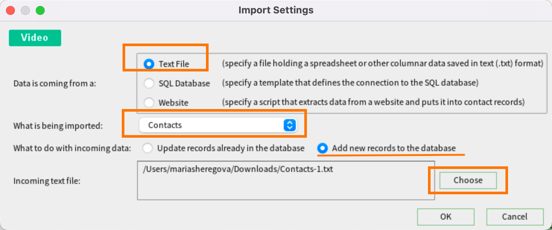The width and height of the screenshot is (552, 230).
Task: Click the Contacts-1.txt file path text
Action: [238, 169]
